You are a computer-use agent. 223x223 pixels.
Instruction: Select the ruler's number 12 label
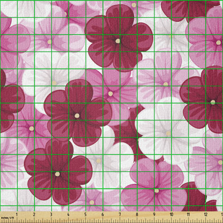coord(206,215)
